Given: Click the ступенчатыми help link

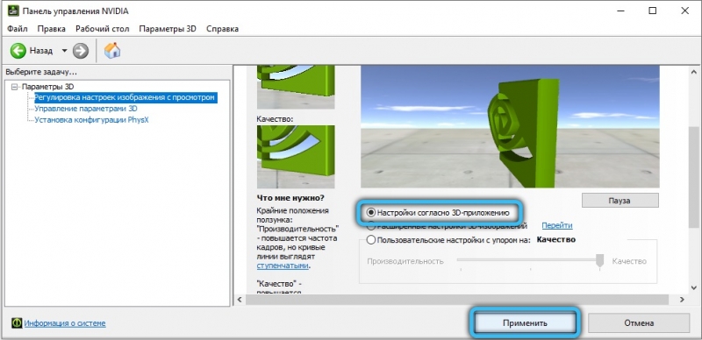Looking at the screenshot, I should click(x=283, y=266).
